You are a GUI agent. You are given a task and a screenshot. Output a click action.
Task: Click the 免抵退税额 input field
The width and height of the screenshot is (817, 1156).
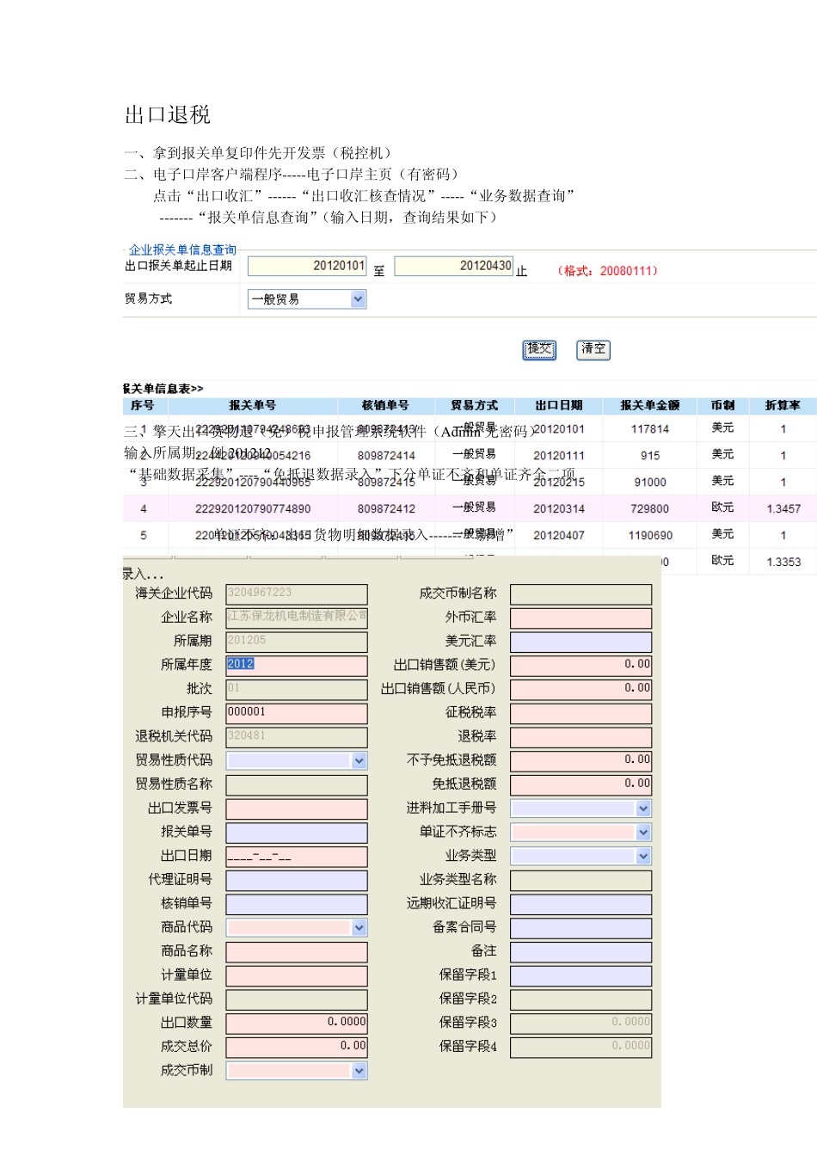580,784
